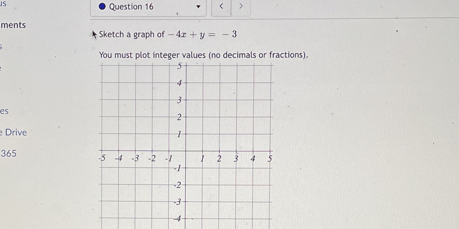
Task: Click the dropdown caret beside Question 16
Action: pyautogui.click(x=198, y=6)
